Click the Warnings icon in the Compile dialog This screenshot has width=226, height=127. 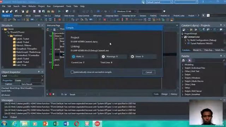(103, 56)
